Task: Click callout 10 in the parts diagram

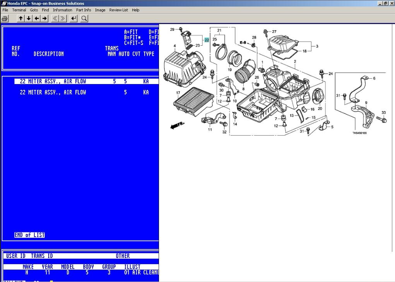Action: (x=235, y=101)
